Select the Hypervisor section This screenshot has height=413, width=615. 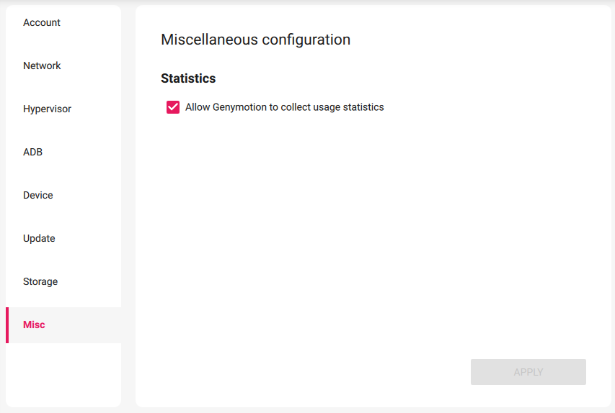[47, 109]
